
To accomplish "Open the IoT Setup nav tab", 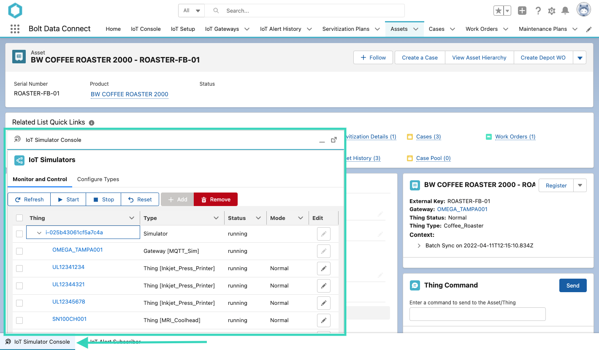I will tap(183, 29).
